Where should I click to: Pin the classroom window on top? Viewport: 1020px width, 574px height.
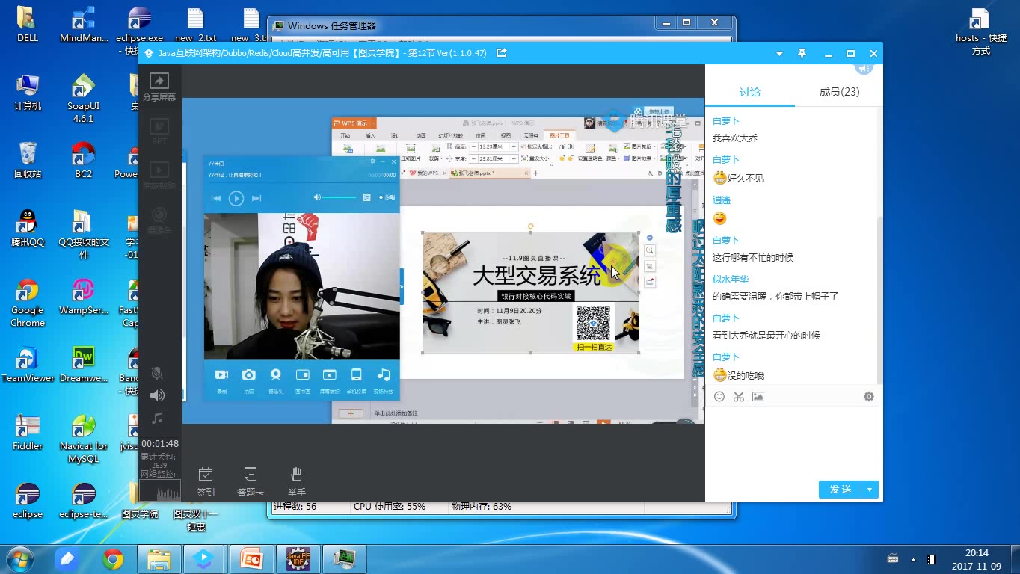802,54
